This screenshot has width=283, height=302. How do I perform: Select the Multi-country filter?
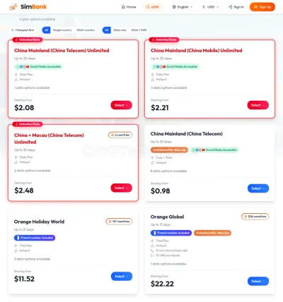point(86,30)
